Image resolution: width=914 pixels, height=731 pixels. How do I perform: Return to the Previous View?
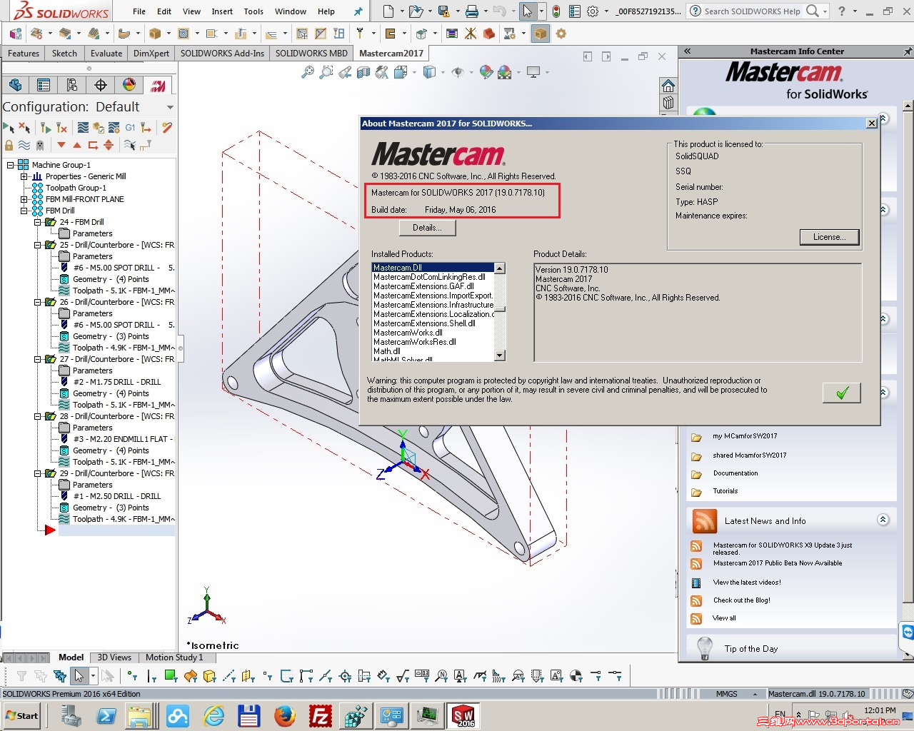coord(345,72)
